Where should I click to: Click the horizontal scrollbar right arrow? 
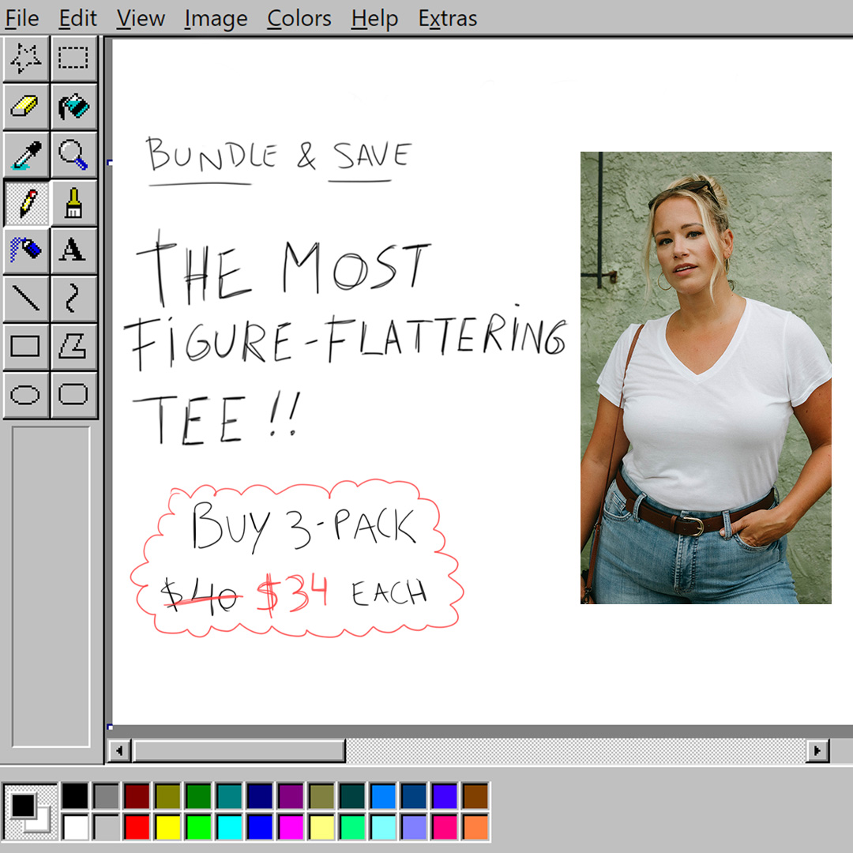coord(817,750)
